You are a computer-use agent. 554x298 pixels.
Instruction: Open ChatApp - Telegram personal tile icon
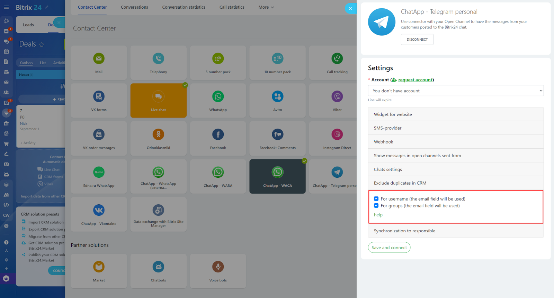click(x=337, y=172)
